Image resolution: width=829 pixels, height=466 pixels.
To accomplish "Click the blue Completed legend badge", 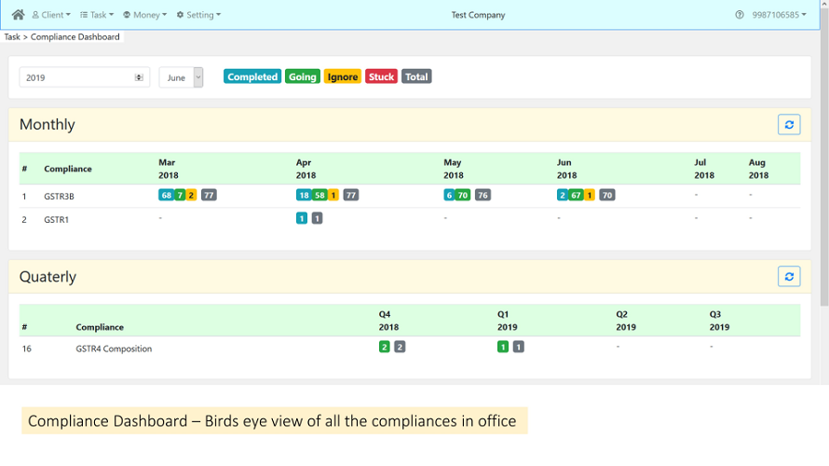I will [252, 76].
